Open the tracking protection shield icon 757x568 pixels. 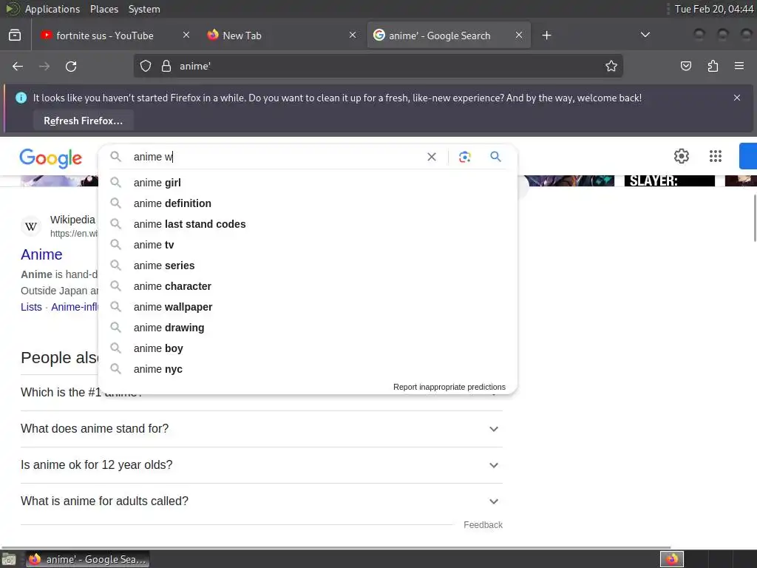click(146, 66)
